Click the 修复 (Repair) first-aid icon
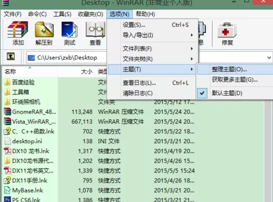Viewport: 273px width, 202px height. 227,30
